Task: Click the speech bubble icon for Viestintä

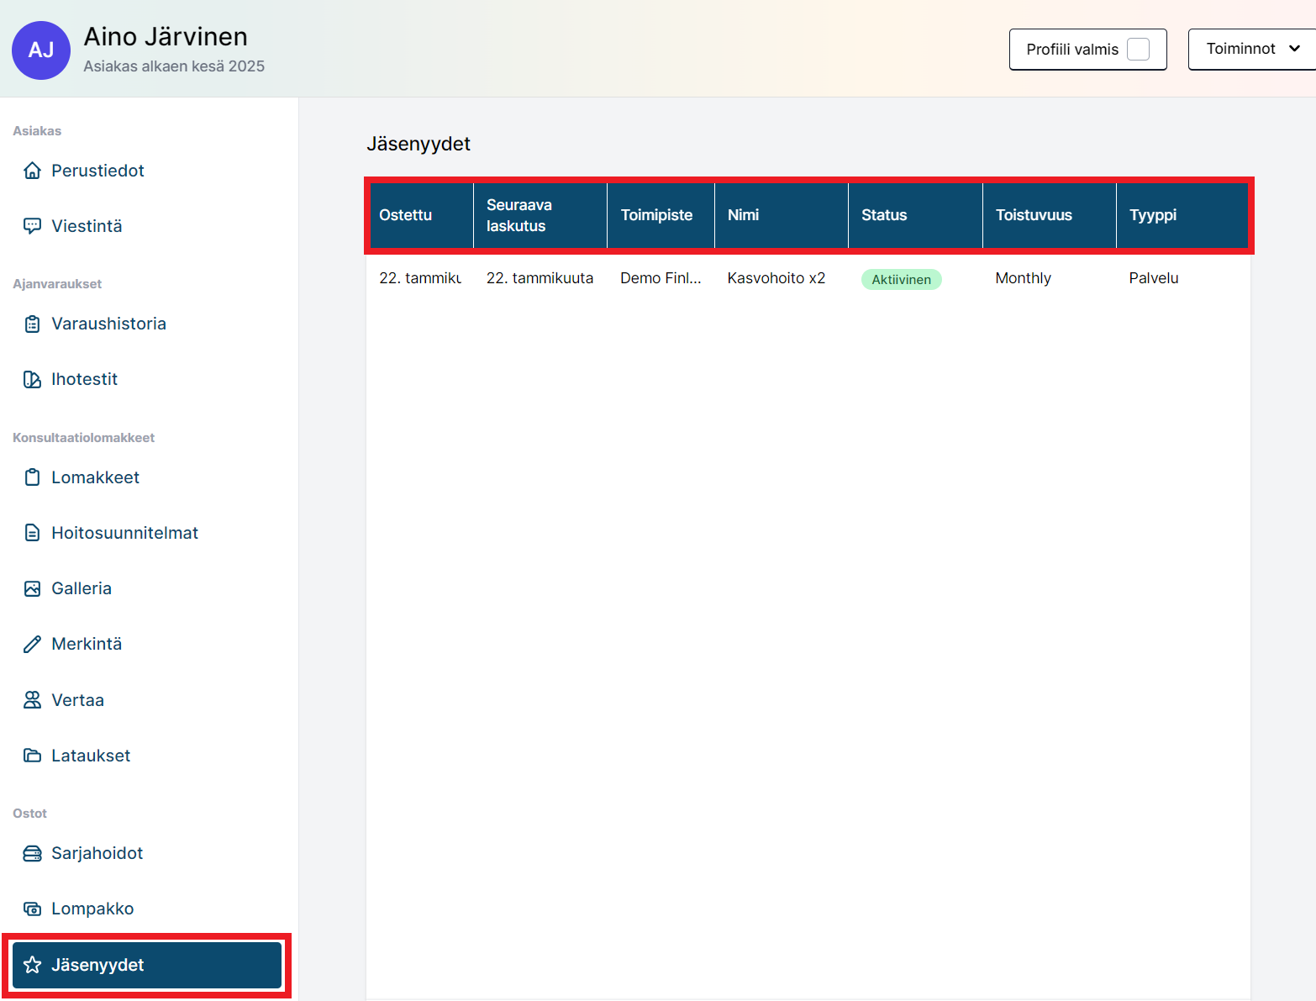Action: click(32, 226)
